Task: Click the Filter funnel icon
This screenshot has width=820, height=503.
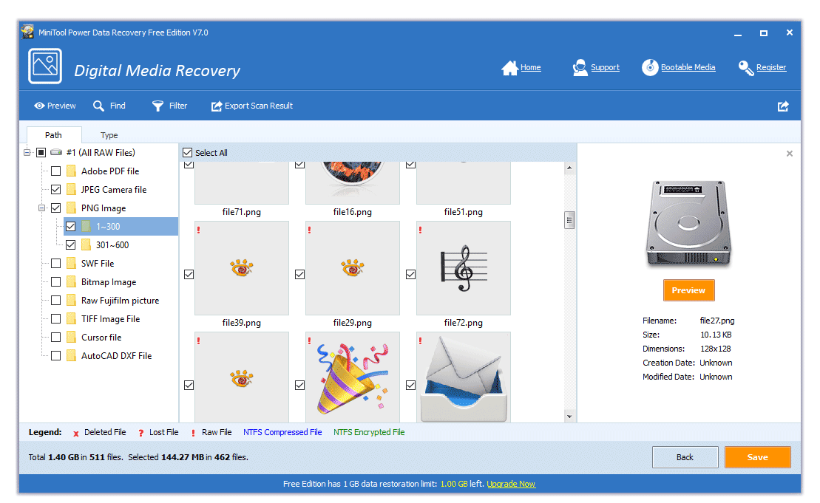Action: [157, 106]
